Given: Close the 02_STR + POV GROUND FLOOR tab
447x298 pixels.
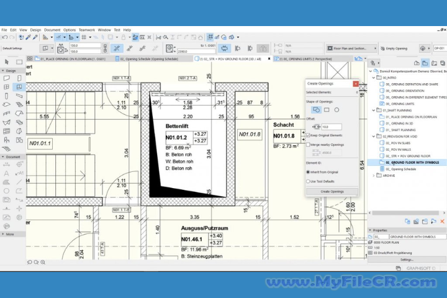Looking at the screenshot, I should click(x=269, y=59).
